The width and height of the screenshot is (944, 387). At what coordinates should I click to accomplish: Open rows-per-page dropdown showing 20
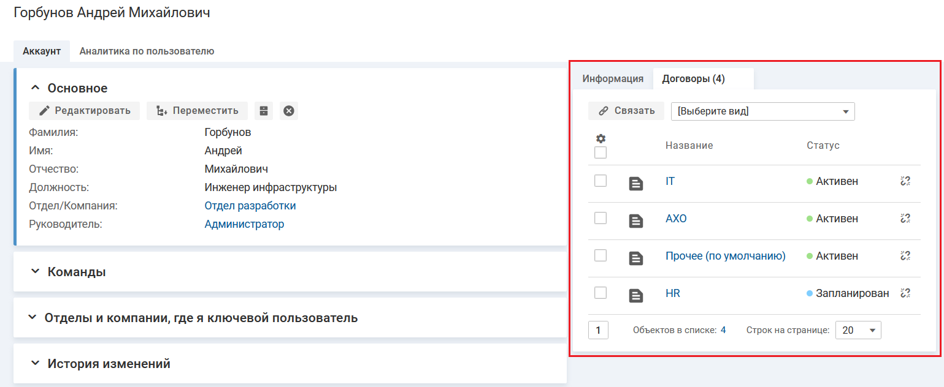pyautogui.click(x=858, y=330)
